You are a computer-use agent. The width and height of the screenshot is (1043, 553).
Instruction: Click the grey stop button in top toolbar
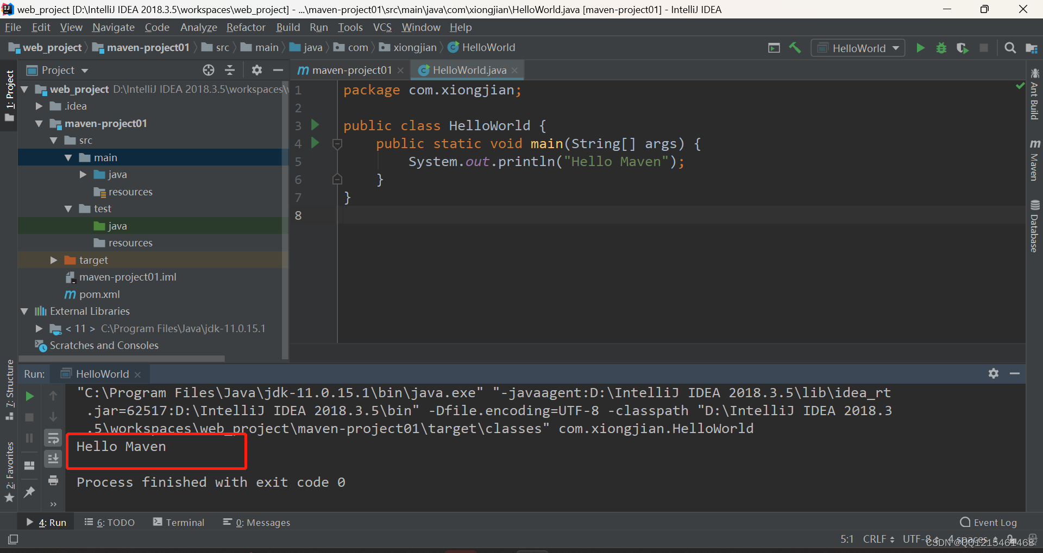point(984,48)
